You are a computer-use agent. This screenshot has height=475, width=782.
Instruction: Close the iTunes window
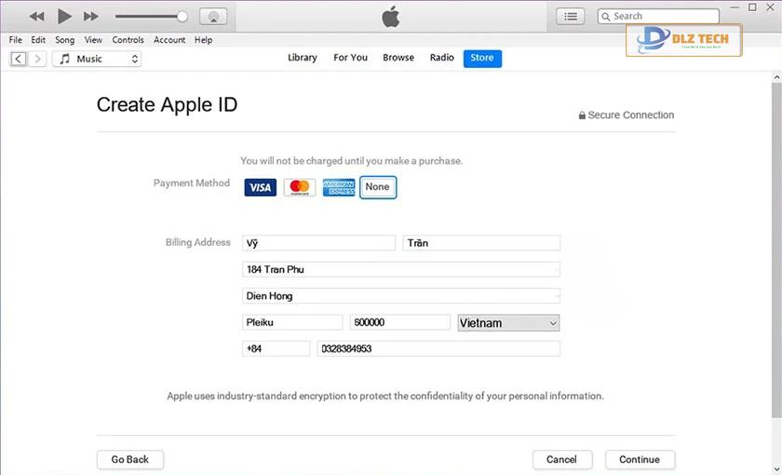[770, 7]
